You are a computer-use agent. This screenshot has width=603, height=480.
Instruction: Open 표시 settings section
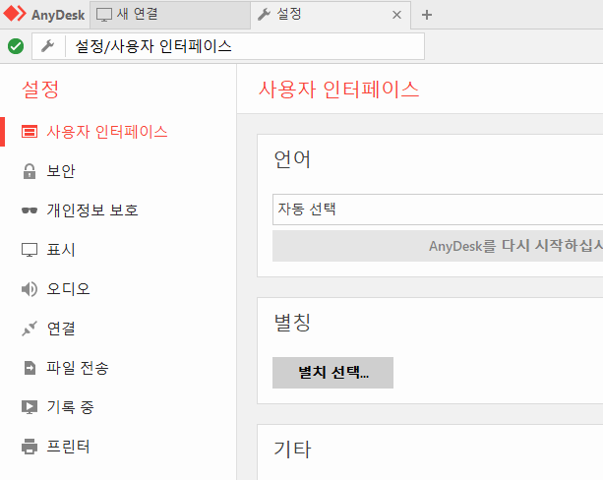click(x=118, y=250)
